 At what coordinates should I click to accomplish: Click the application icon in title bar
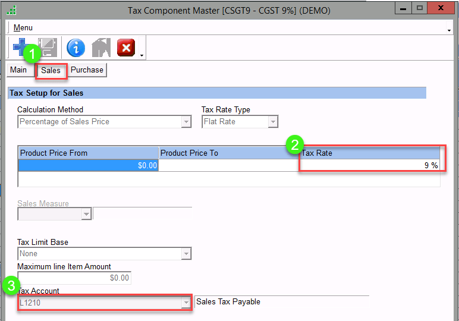click(x=11, y=10)
